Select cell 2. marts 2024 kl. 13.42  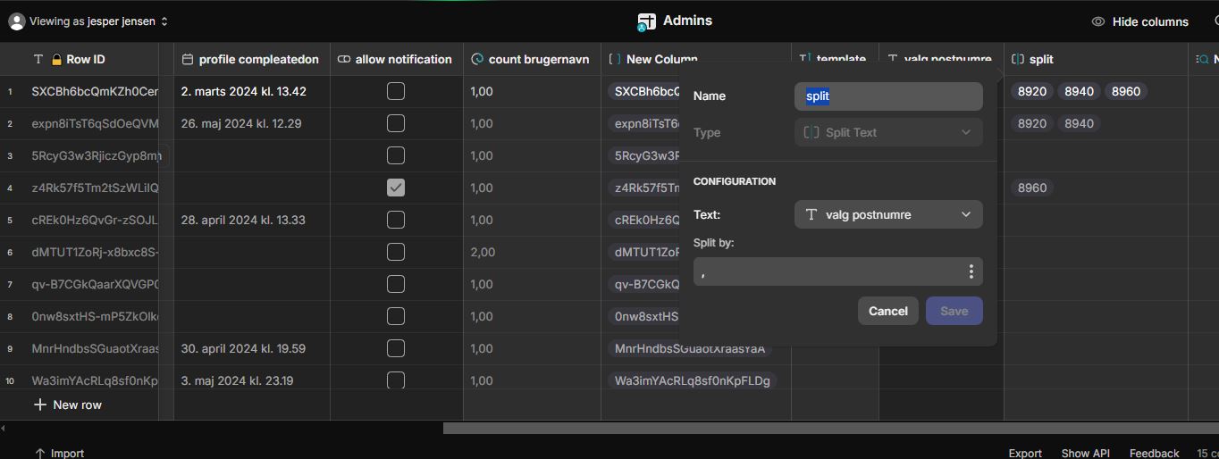click(252, 91)
